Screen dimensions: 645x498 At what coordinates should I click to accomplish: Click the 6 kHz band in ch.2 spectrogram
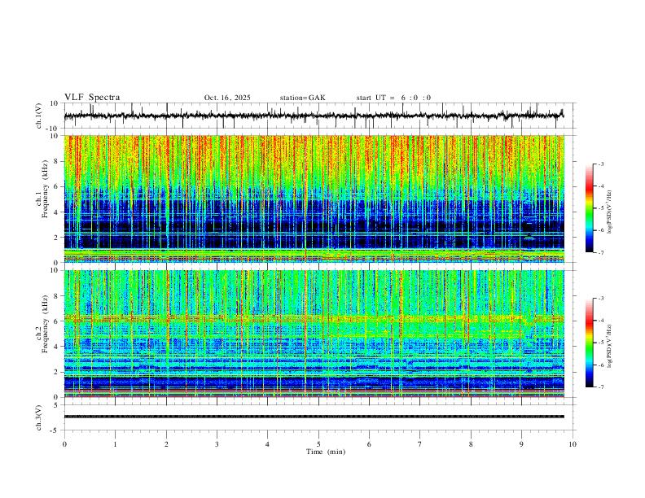click(x=314, y=318)
